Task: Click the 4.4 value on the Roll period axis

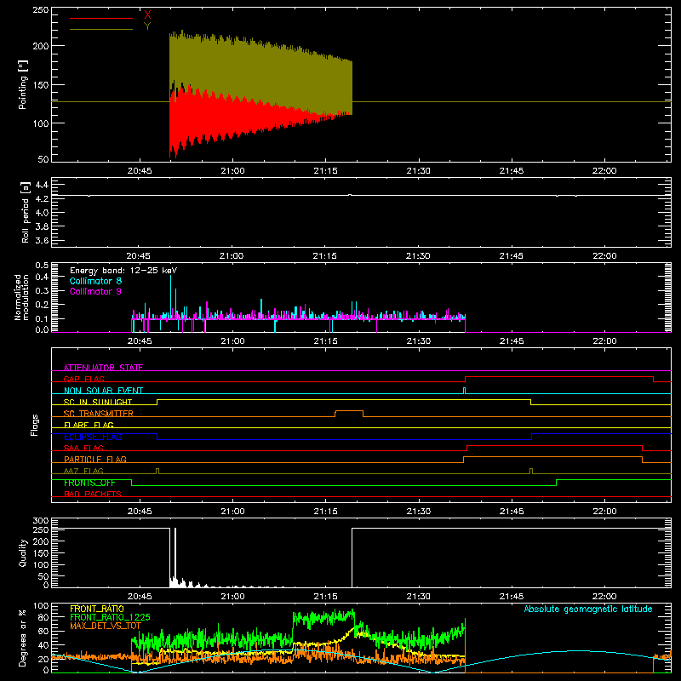Action: pyautogui.click(x=42, y=185)
